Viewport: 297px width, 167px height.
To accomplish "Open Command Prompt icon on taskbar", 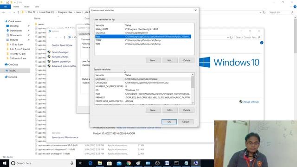I will click(x=176, y=163).
